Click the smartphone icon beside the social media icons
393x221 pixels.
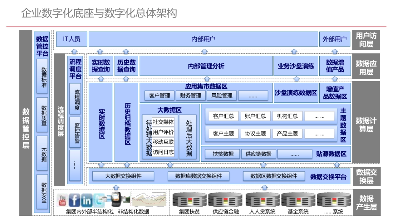click(x=116, y=199)
